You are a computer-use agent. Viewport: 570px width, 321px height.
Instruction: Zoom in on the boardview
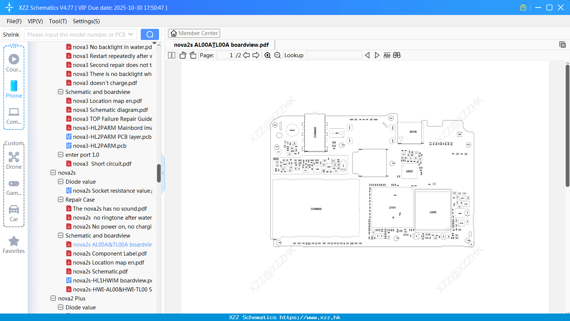[268, 55]
